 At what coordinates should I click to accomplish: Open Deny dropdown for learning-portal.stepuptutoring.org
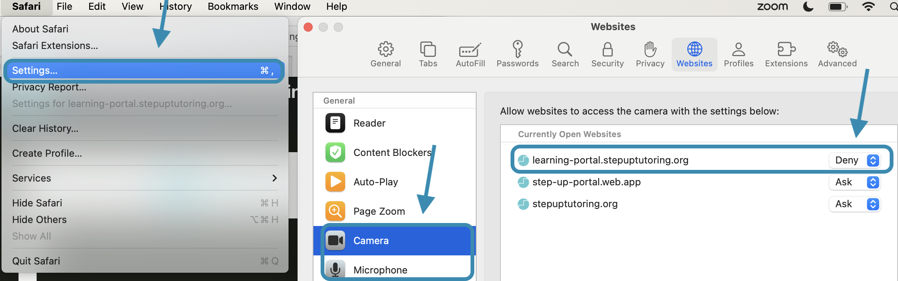pos(855,160)
